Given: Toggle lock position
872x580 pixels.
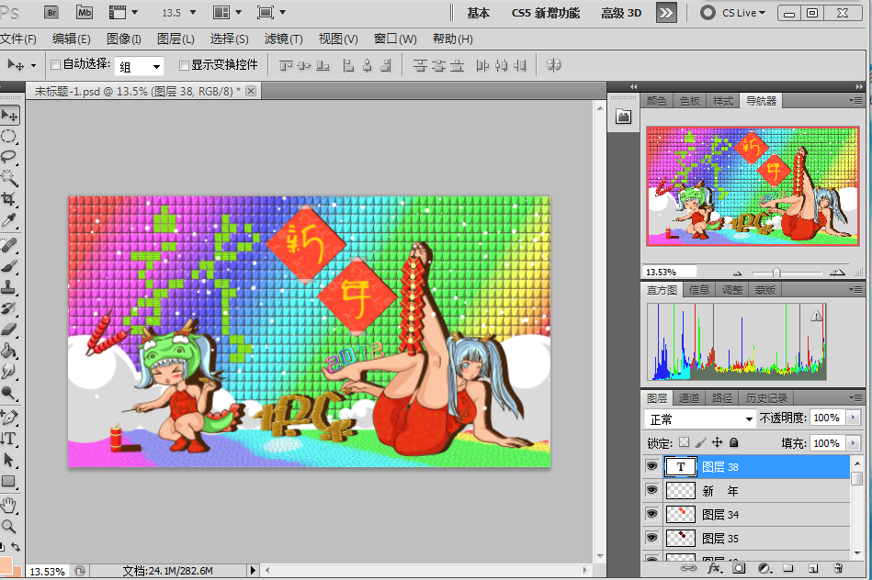Looking at the screenshot, I should point(718,442).
